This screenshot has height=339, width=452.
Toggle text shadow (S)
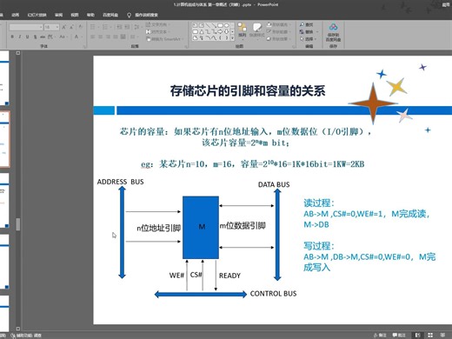pyautogui.click(x=35, y=37)
